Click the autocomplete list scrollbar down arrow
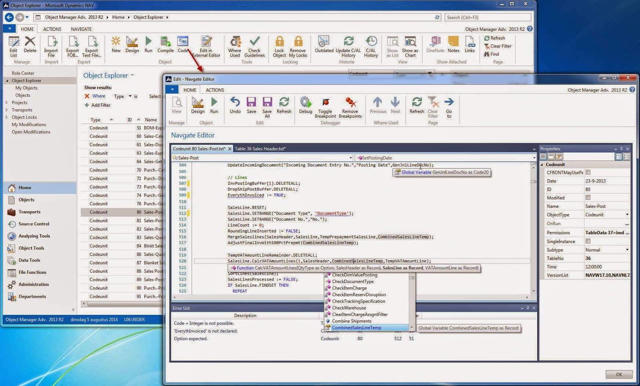Viewport: 640px width, 386px height. tap(412, 328)
